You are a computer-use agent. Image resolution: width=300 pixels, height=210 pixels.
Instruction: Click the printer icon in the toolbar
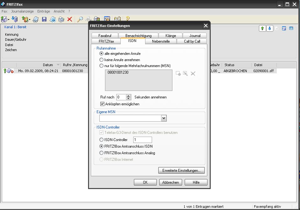(x=61, y=19)
